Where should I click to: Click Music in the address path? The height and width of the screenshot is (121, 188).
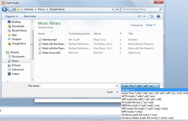41,9
